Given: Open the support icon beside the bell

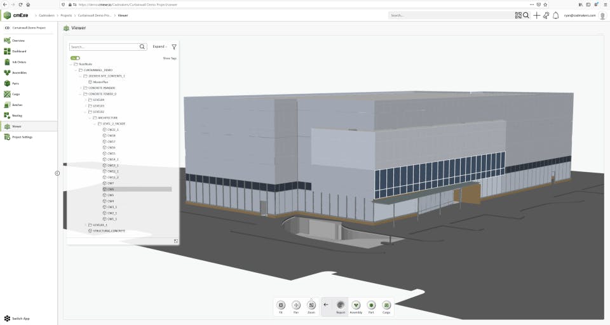Looking at the screenshot, I should (546, 15).
